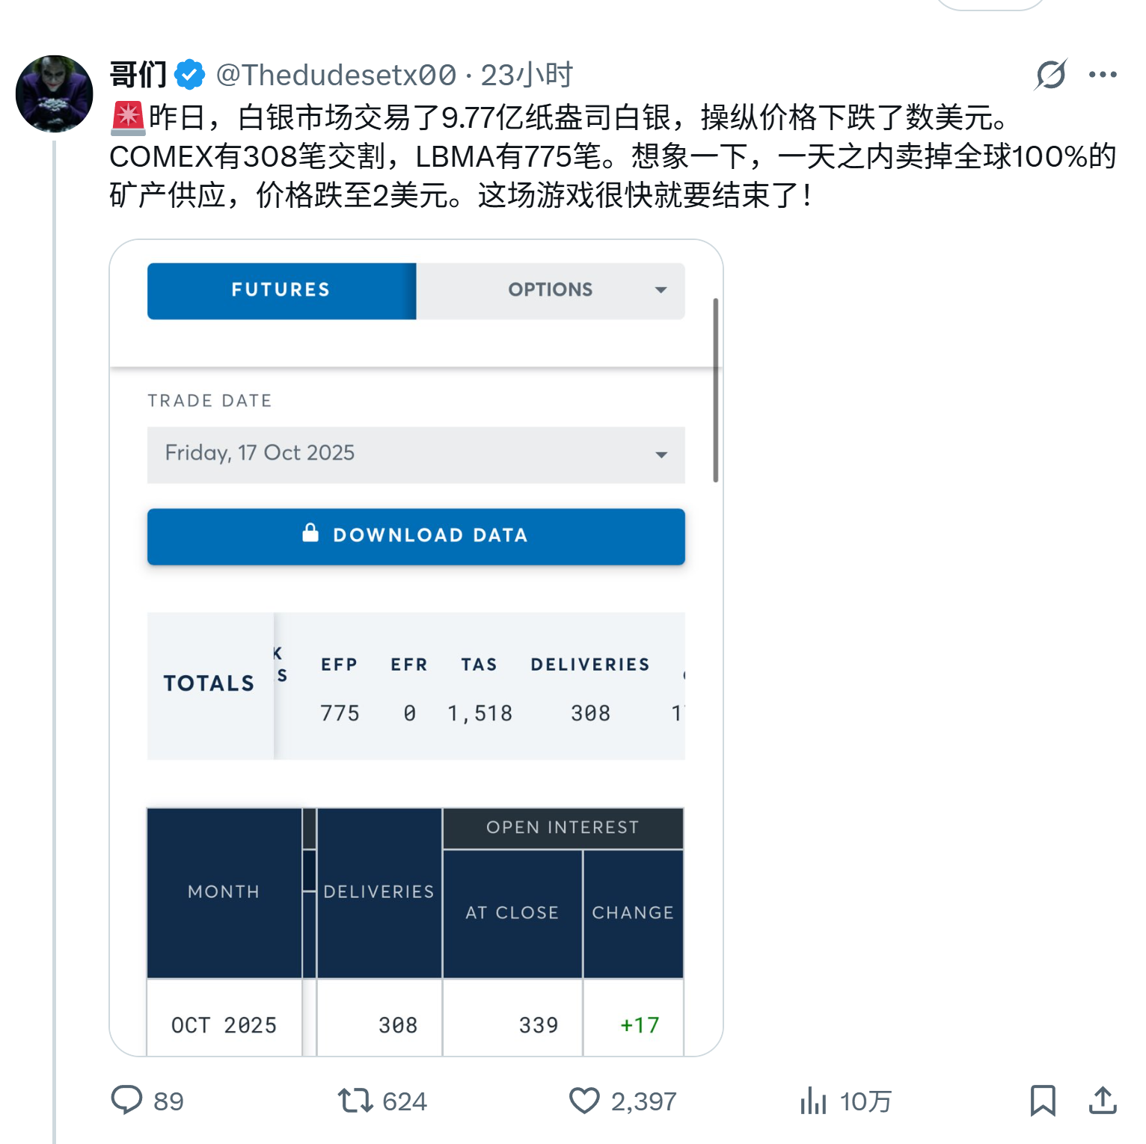Screen dimensions: 1146x1144
Task: Click the OCT 2025 month row
Action: coord(415,1025)
